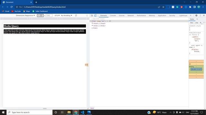Screen dimensions: 206x115
Task: Go forward to next page
Action: pos(7,7)
